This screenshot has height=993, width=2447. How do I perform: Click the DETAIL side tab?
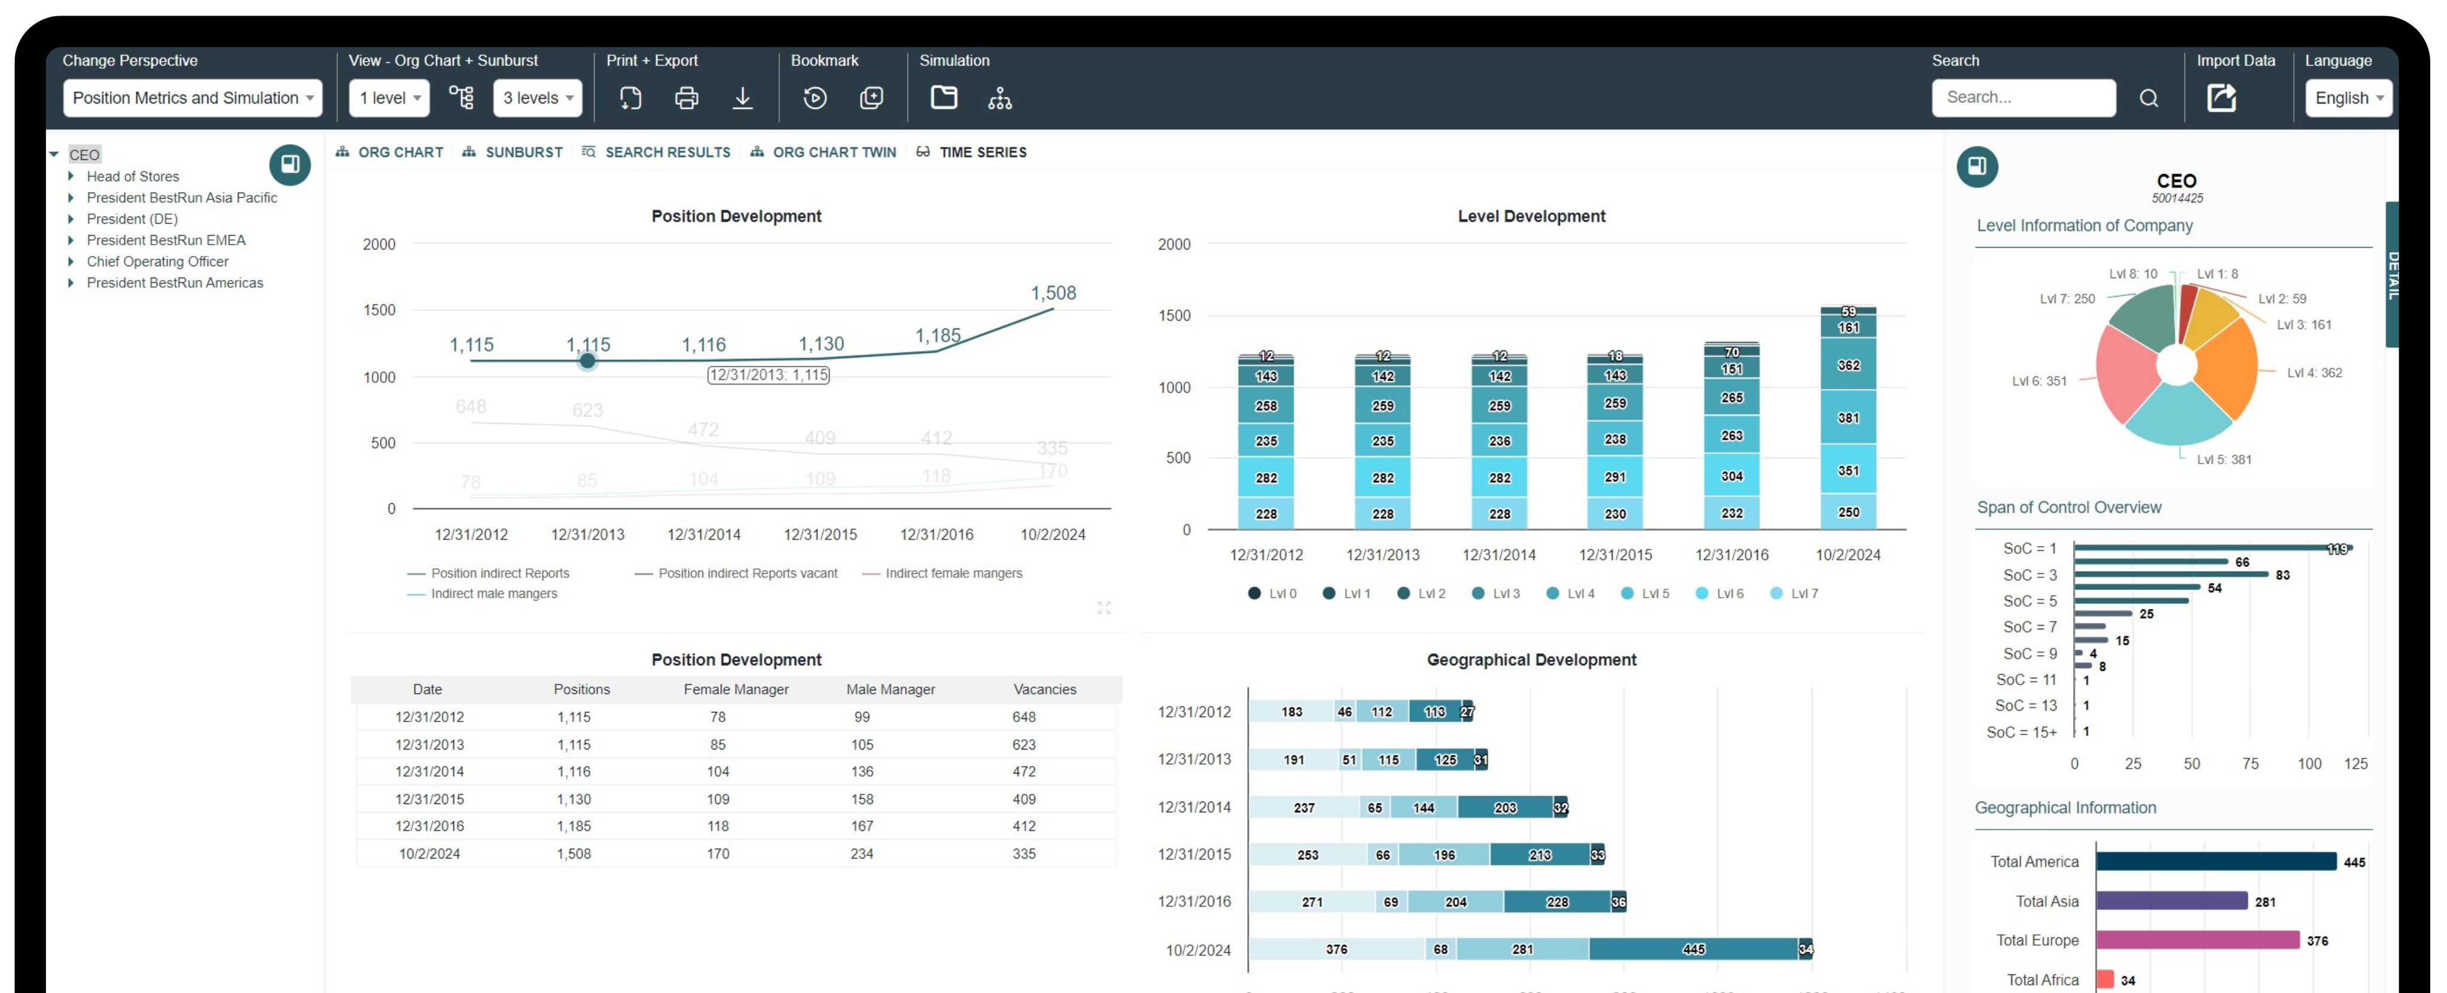tap(2392, 275)
